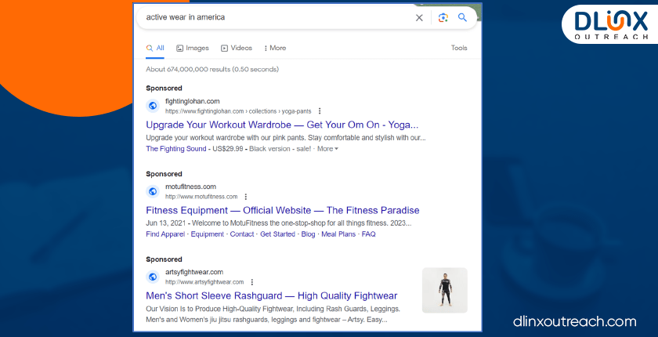Screen dimensions: 658x337
Task: Open the Tools options
Action: [x=459, y=48]
